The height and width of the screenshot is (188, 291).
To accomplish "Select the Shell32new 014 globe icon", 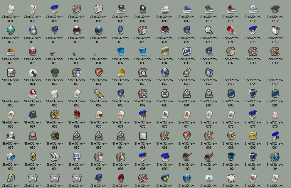I will tap(11, 30).
